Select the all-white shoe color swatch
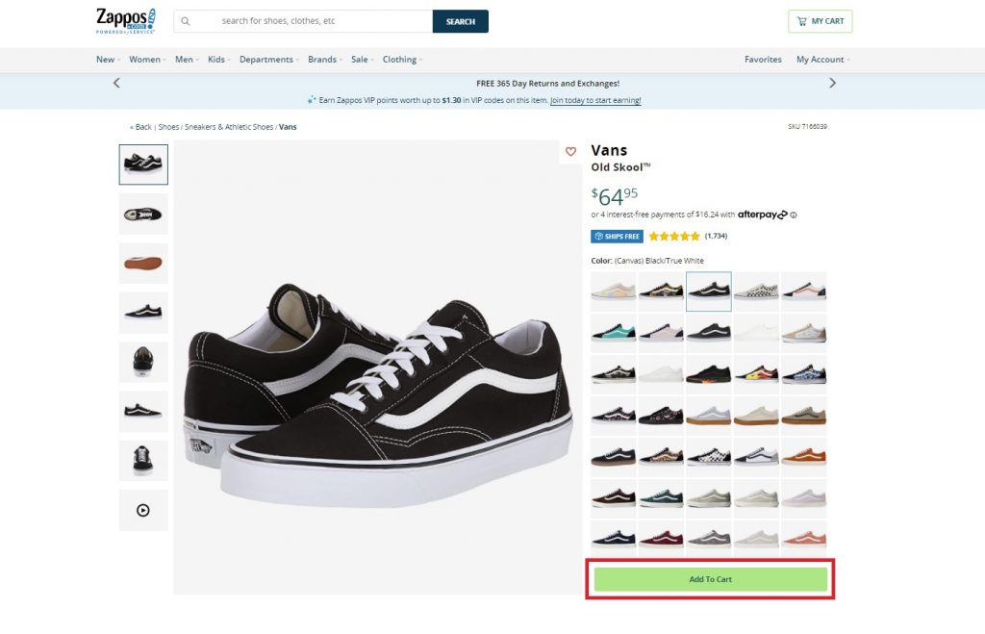Image resolution: width=985 pixels, height=634 pixels. [756, 332]
